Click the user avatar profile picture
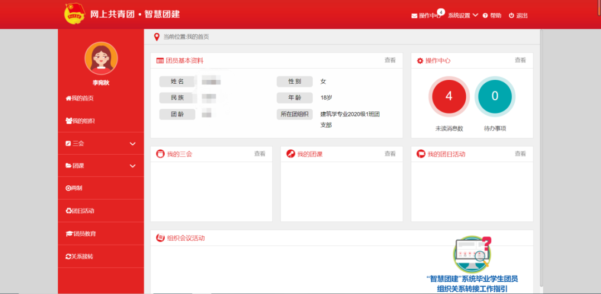Viewport: 601px width, 294px height. (x=101, y=58)
